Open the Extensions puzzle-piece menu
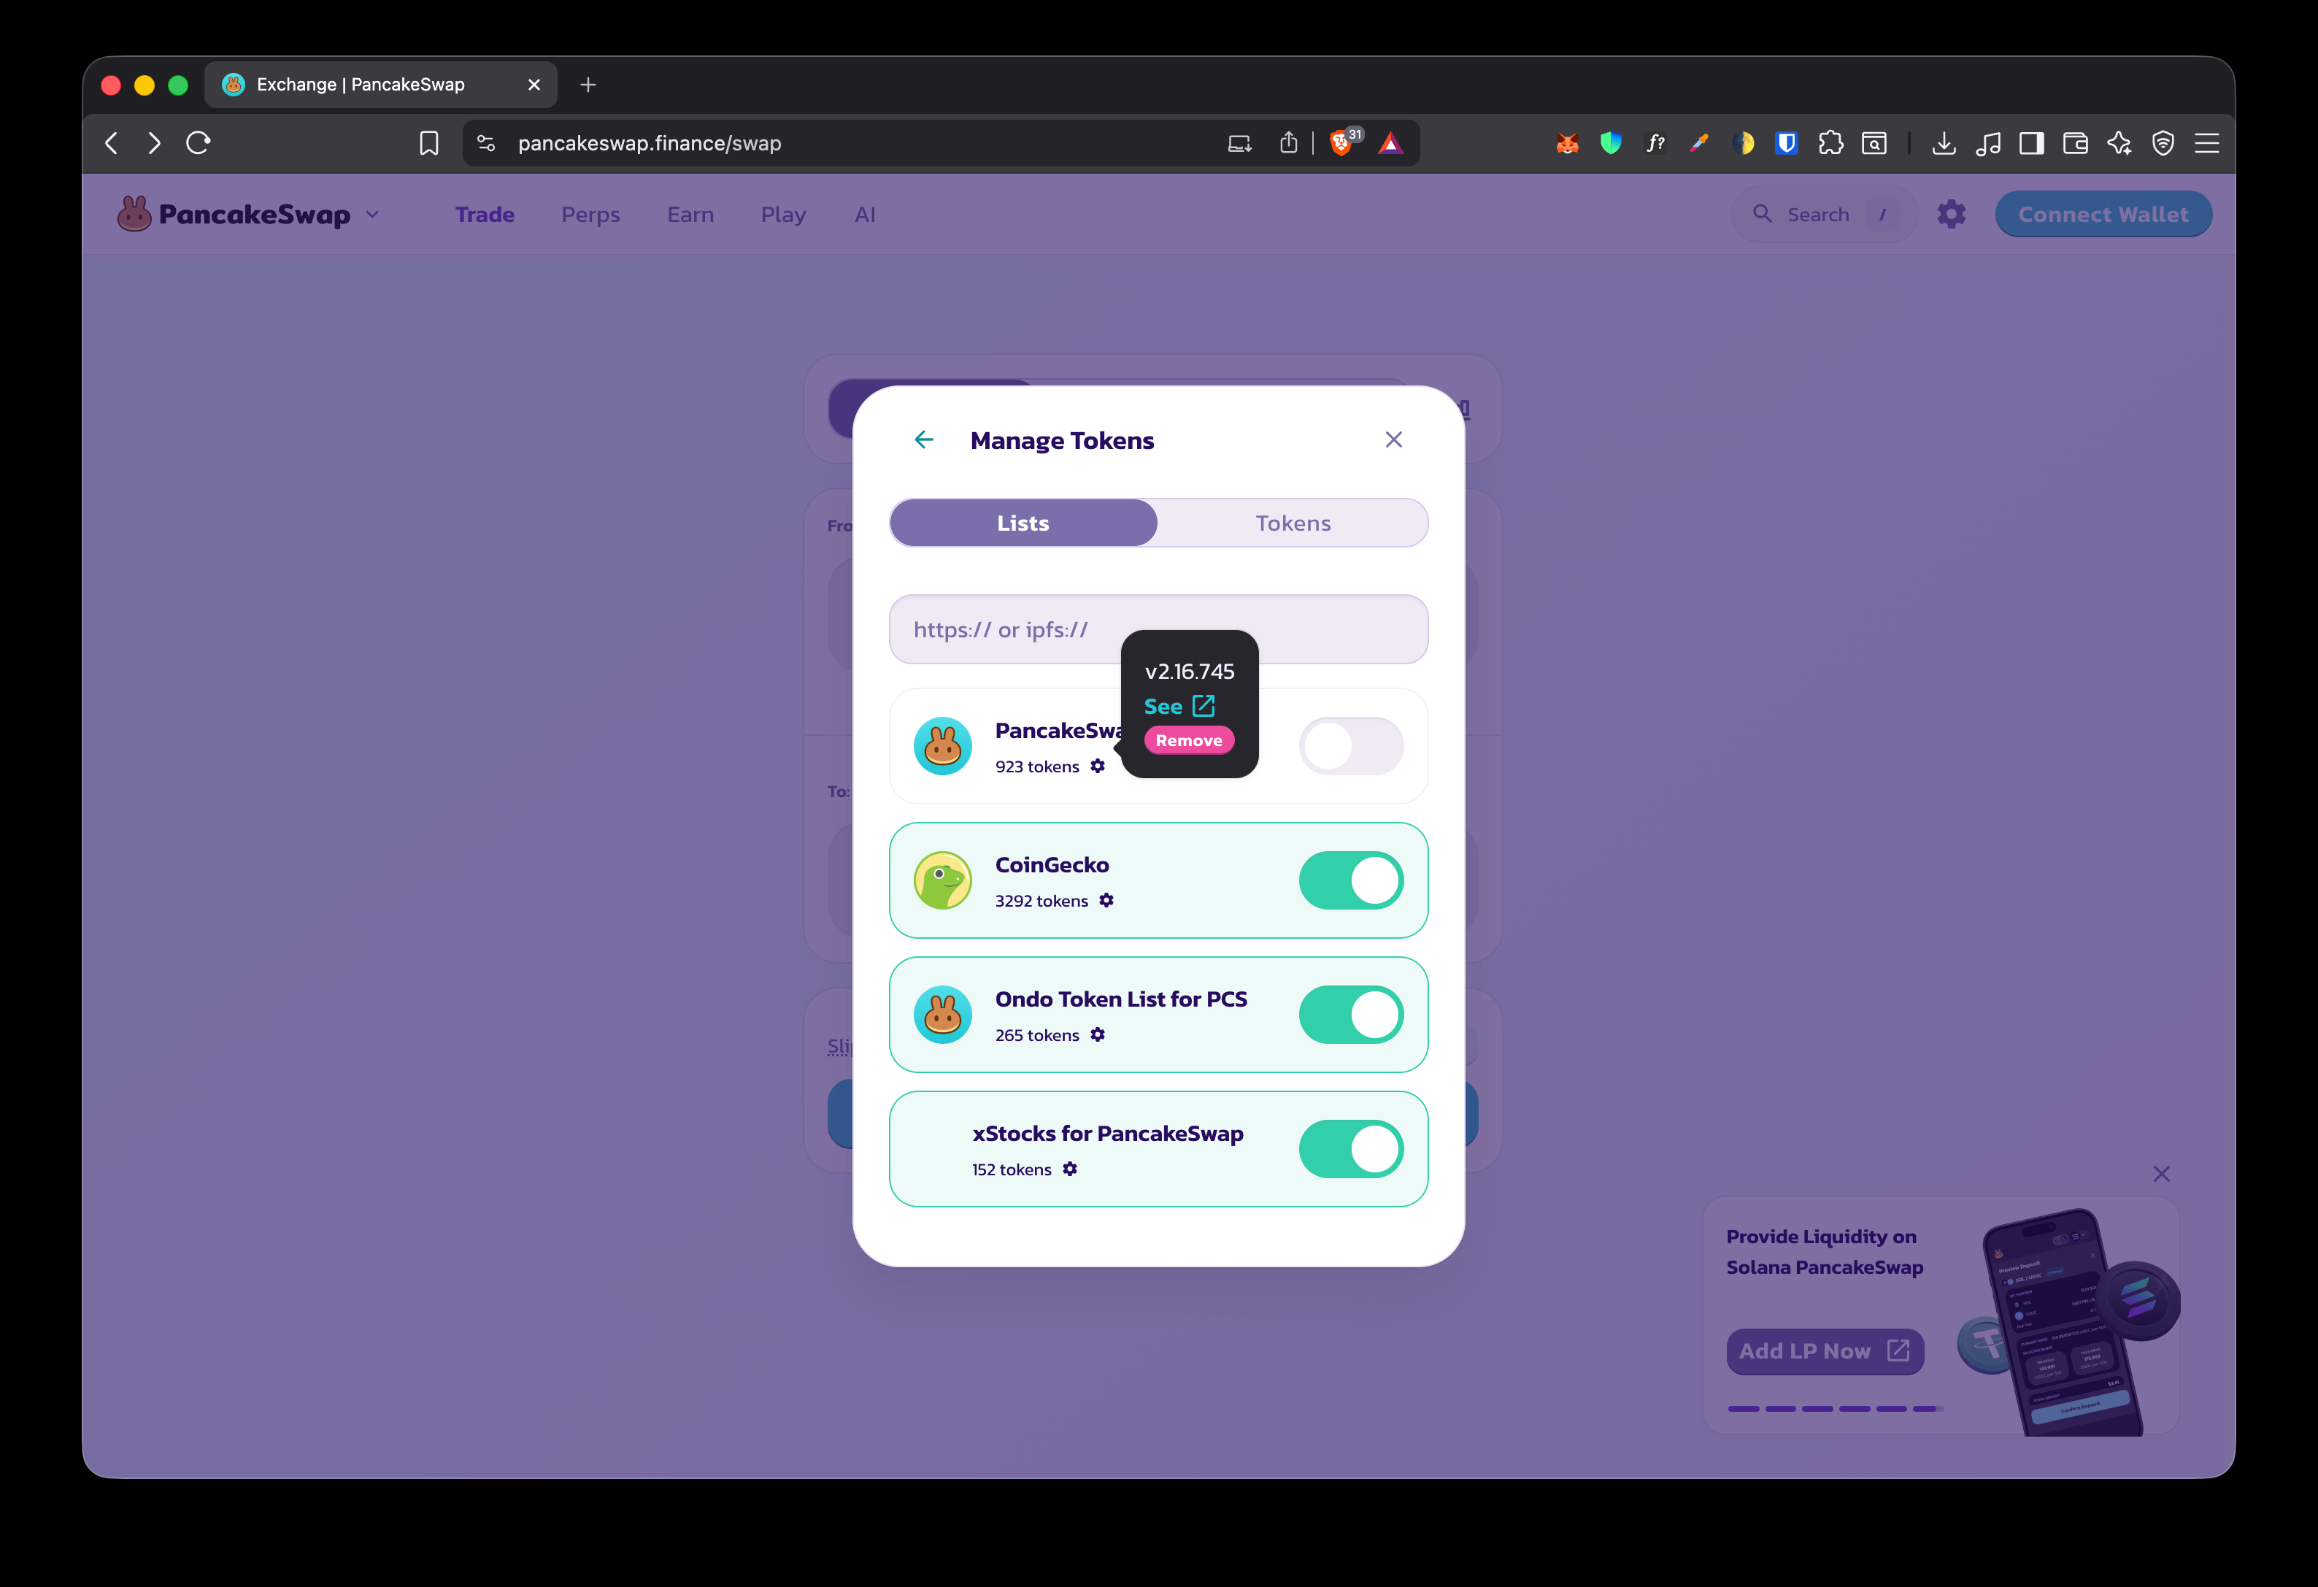Viewport: 2318px width, 1587px height. point(1830,144)
